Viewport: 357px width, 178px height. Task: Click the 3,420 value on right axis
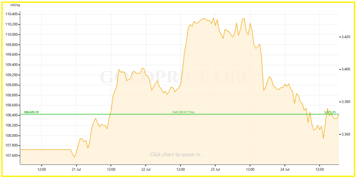(346, 37)
